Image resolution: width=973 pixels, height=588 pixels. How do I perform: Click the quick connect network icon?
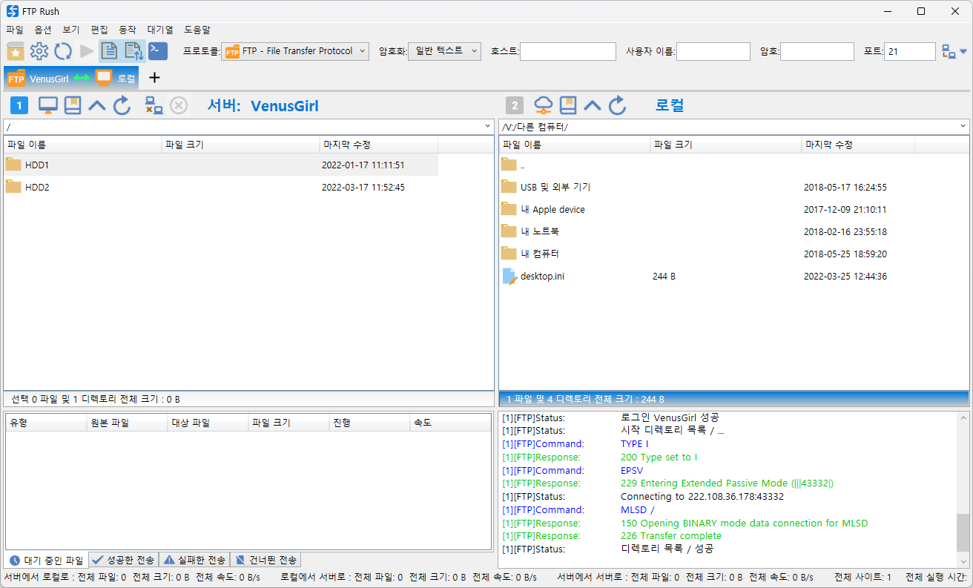tap(949, 51)
